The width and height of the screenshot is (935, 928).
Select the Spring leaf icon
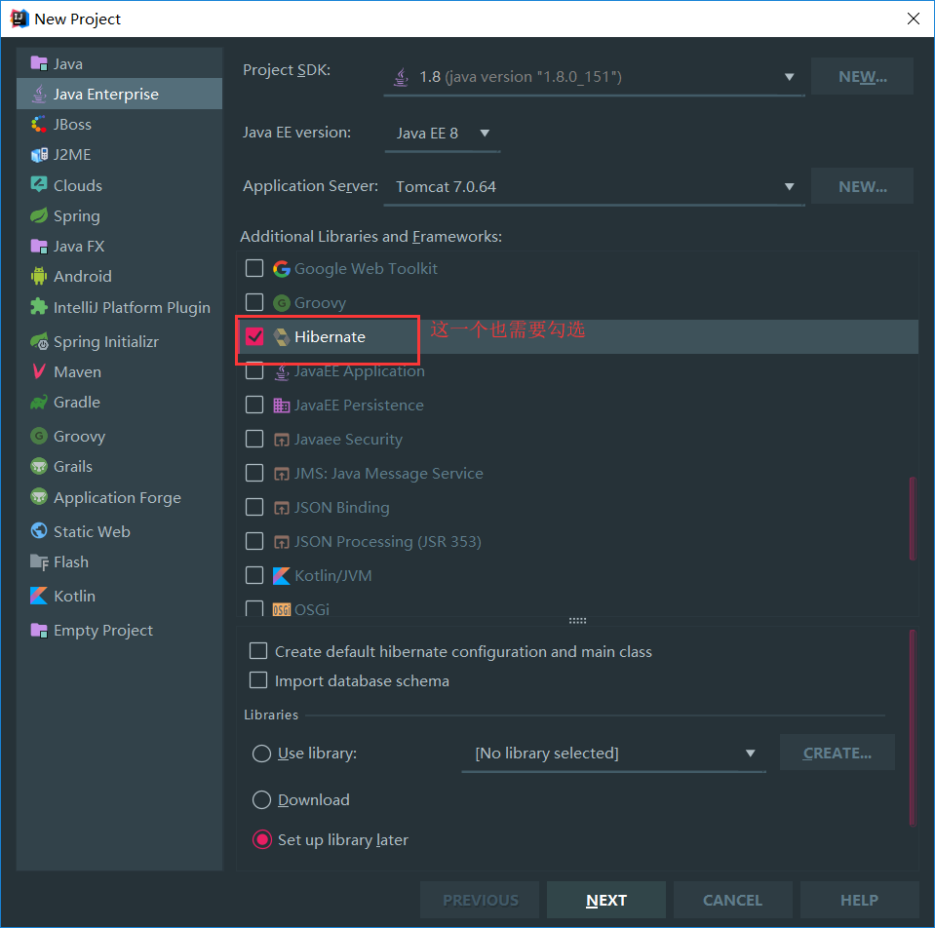coord(39,215)
